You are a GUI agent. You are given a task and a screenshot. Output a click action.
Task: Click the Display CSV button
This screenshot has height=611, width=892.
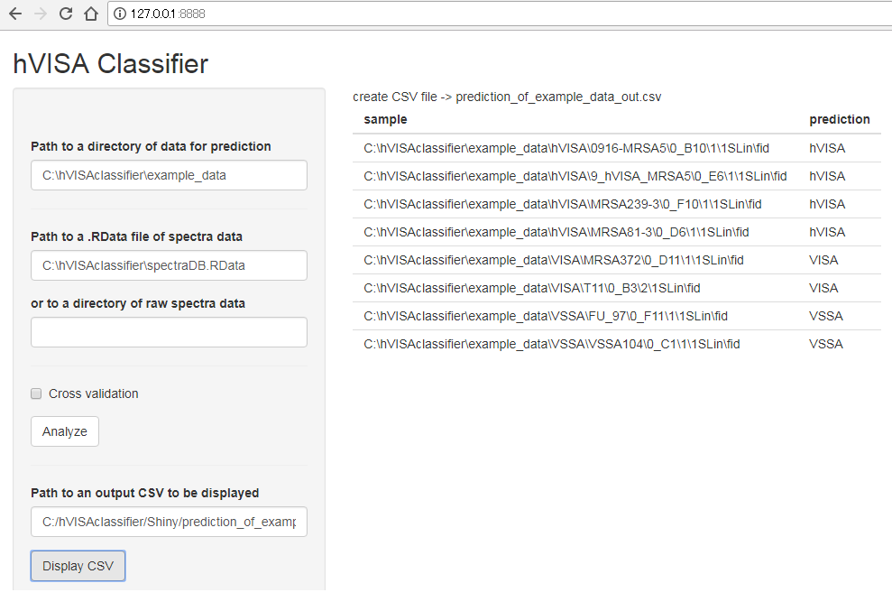click(78, 565)
